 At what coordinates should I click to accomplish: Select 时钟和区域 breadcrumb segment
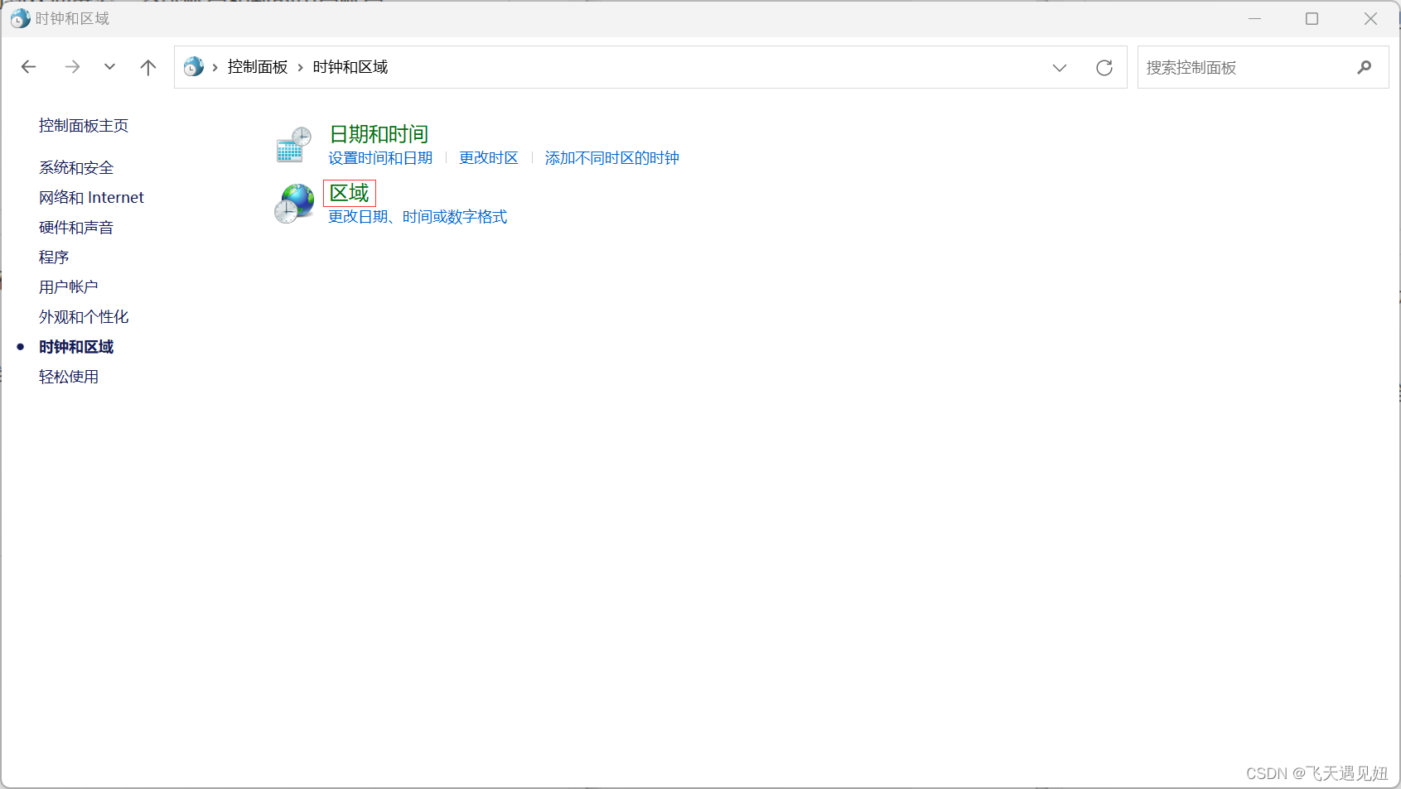pos(350,67)
